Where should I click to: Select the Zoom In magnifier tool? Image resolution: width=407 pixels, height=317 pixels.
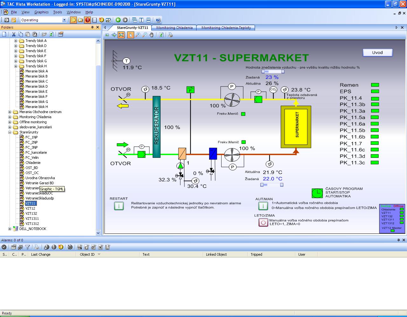click(138, 35)
